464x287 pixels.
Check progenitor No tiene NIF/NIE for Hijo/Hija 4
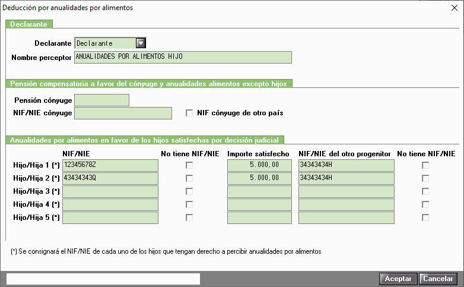[425, 204]
